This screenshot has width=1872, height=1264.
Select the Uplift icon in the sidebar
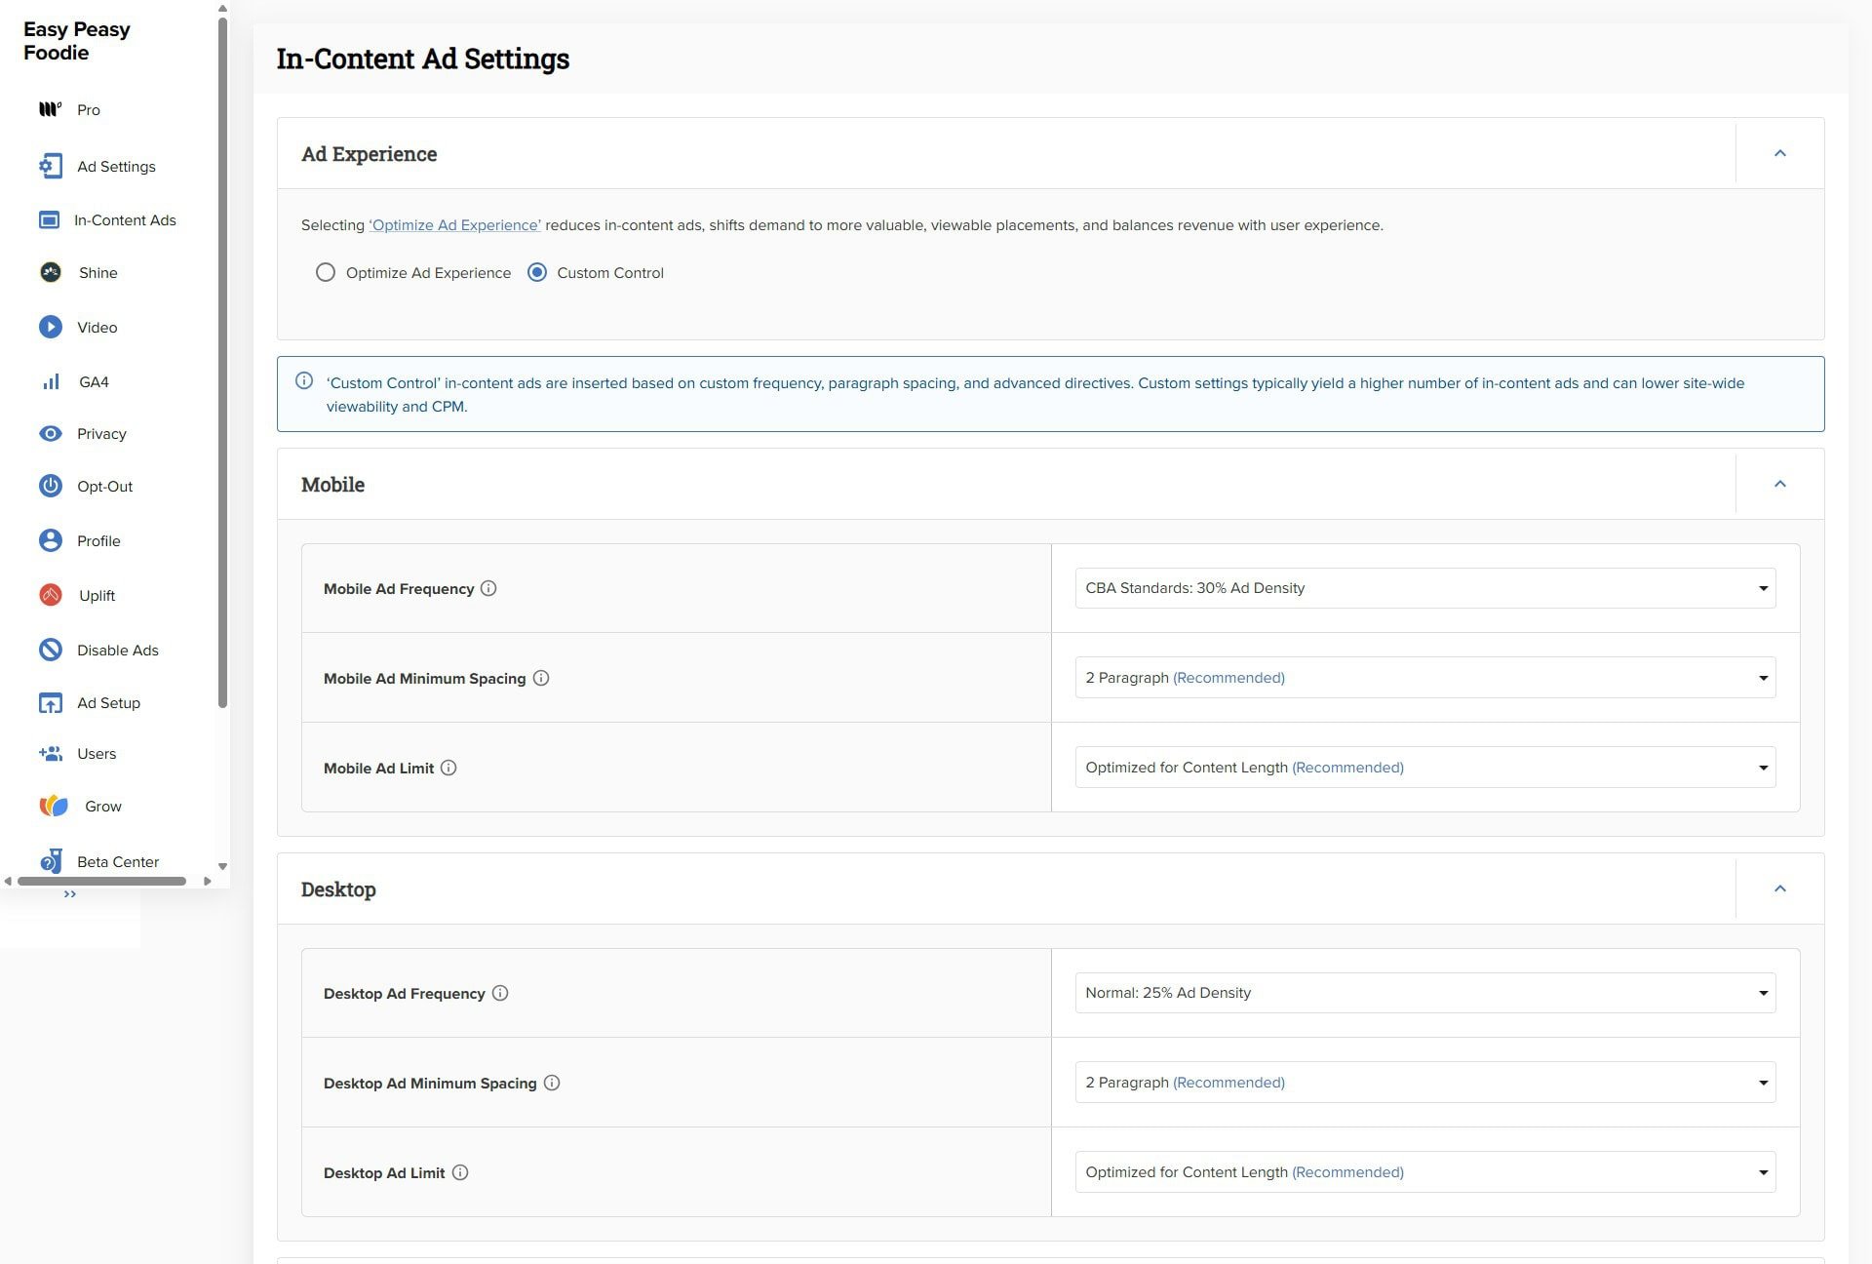[51, 595]
